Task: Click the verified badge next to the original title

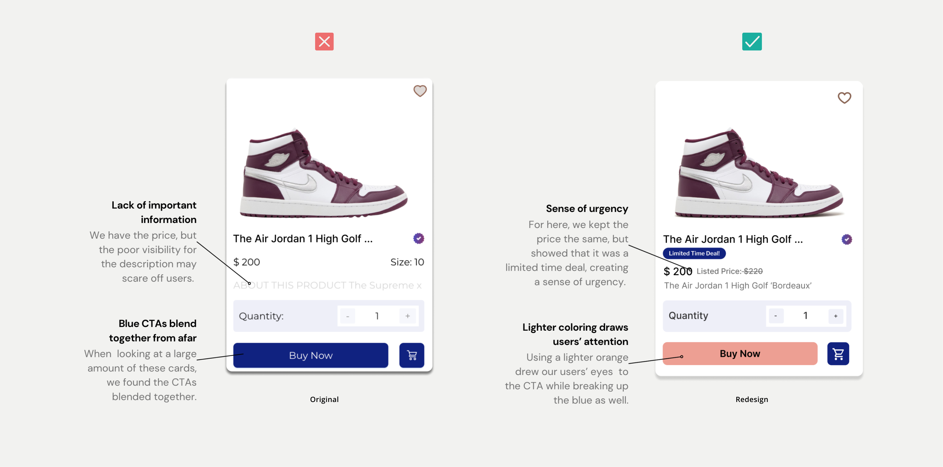Action: 418,238
